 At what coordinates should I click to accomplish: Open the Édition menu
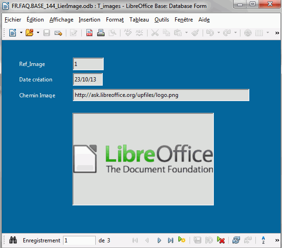35,20
